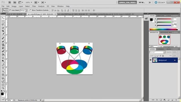Open the CS Live button
This screenshot has height=102, width=181.
click(160, 3)
